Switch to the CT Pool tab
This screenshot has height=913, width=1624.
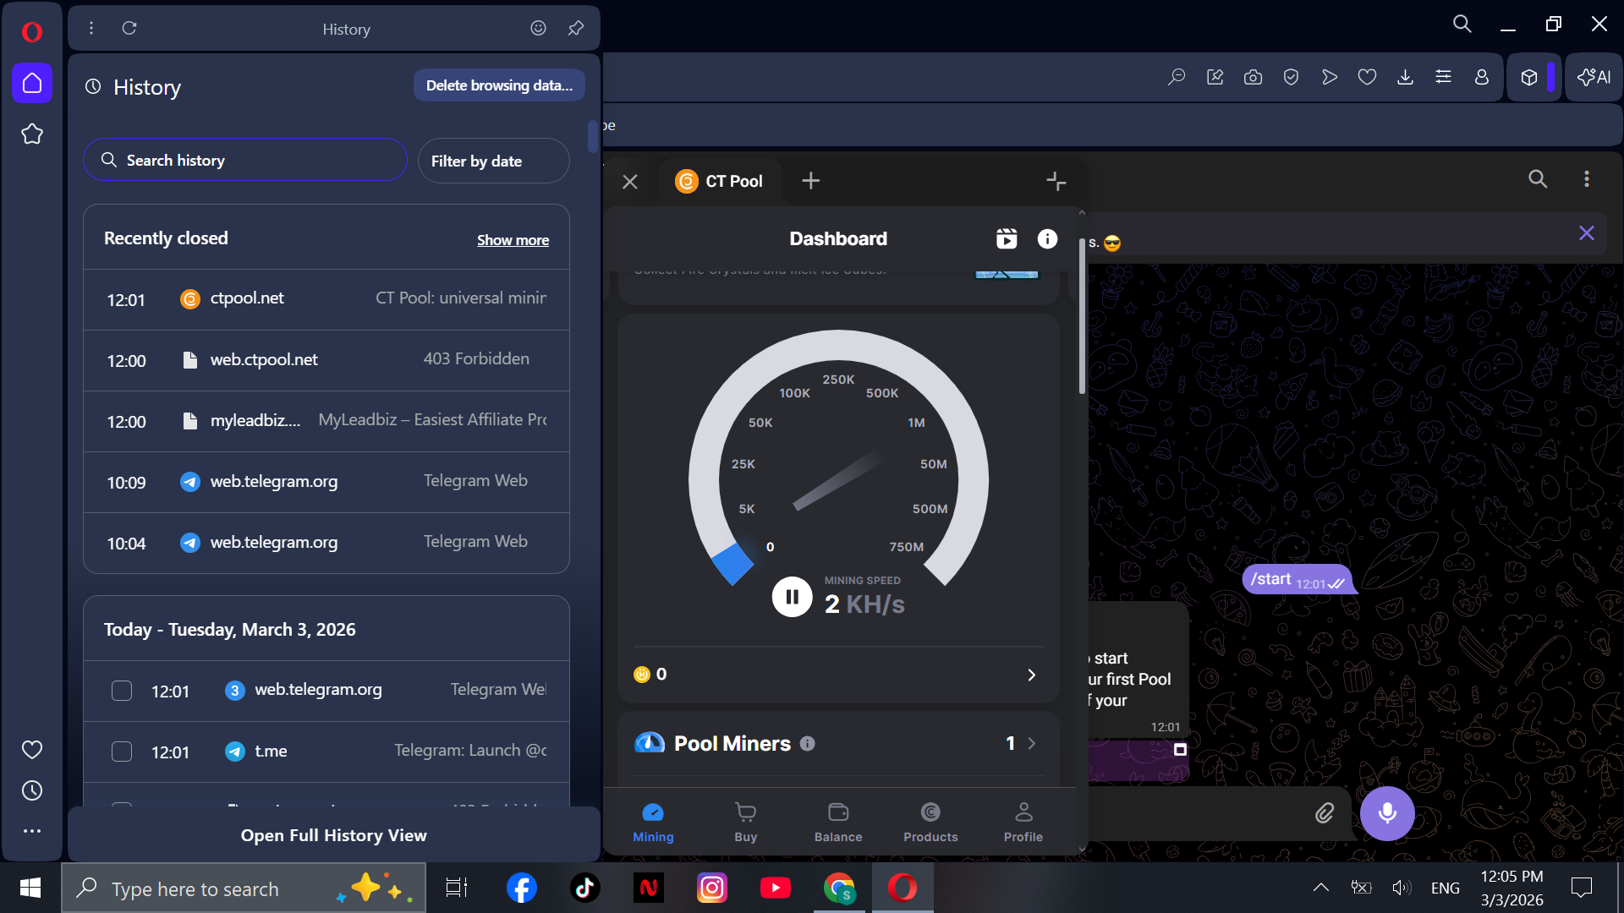(x=720, y=181)
